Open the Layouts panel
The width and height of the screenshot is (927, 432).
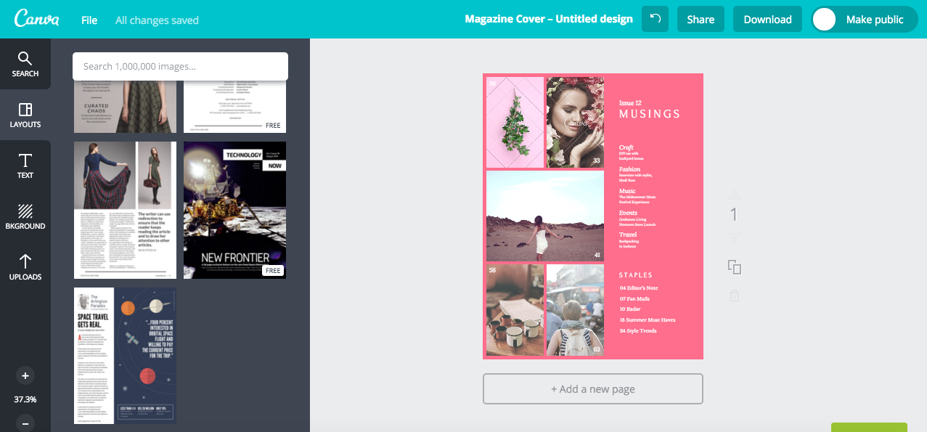pos(25,115)
